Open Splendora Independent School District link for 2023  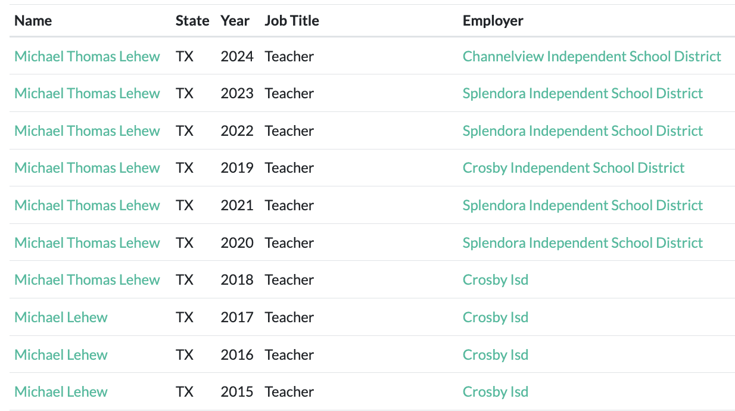(583, 94)
